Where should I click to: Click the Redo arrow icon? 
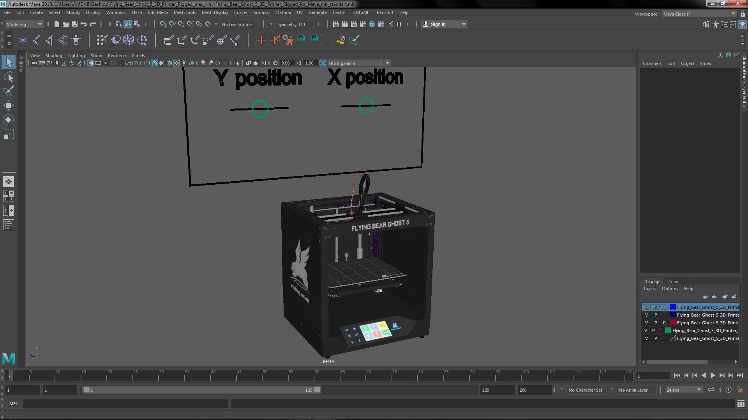[x=93, y=24]
